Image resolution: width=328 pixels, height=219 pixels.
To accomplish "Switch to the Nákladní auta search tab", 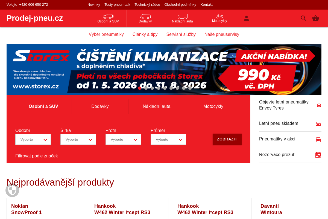I will point(157,106).
